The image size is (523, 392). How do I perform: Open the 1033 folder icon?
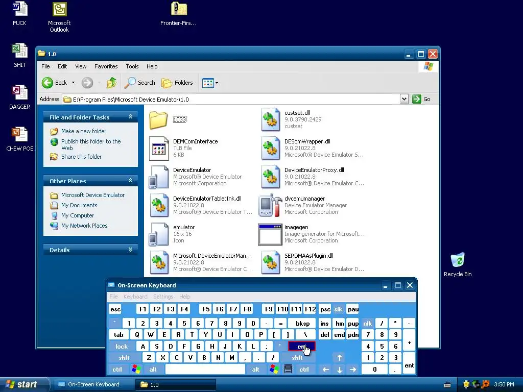click(x=158, y=119)
